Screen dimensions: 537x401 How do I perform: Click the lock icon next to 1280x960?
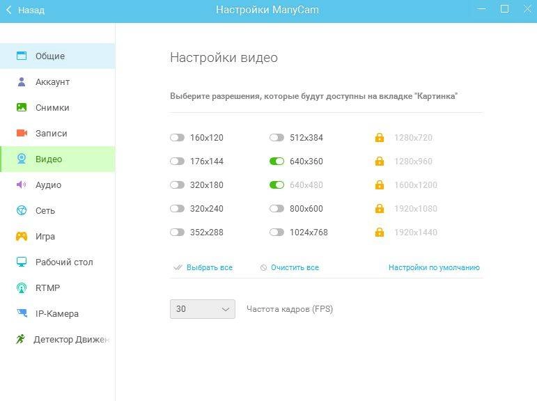click(380, 162)
